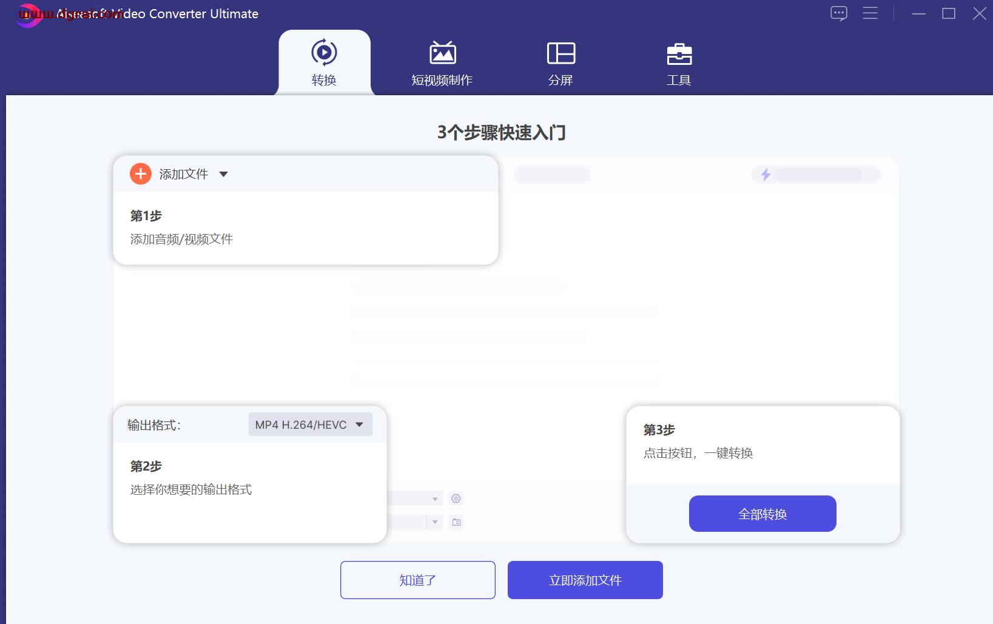Screen dimensions: 993x624
Task: Click the 点击按钮，一键转换 text
Action: click(698, 453)
